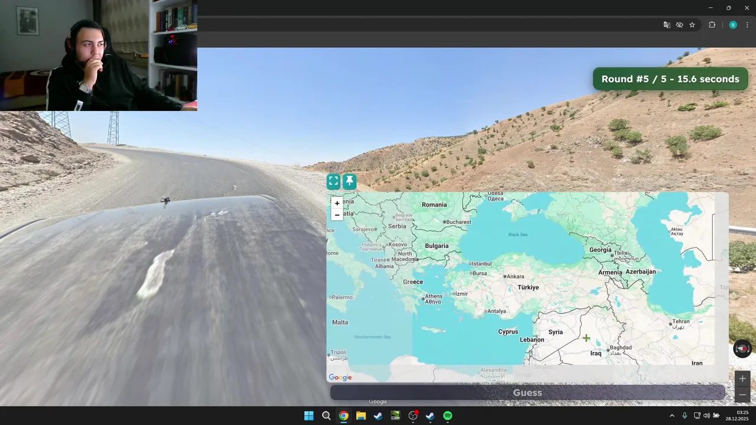
Task: Open Windows taskbar search
Action: point(326,416)
